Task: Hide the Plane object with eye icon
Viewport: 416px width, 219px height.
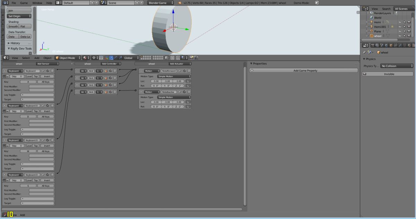Action: pyautogui.click(x=400, y=31)
